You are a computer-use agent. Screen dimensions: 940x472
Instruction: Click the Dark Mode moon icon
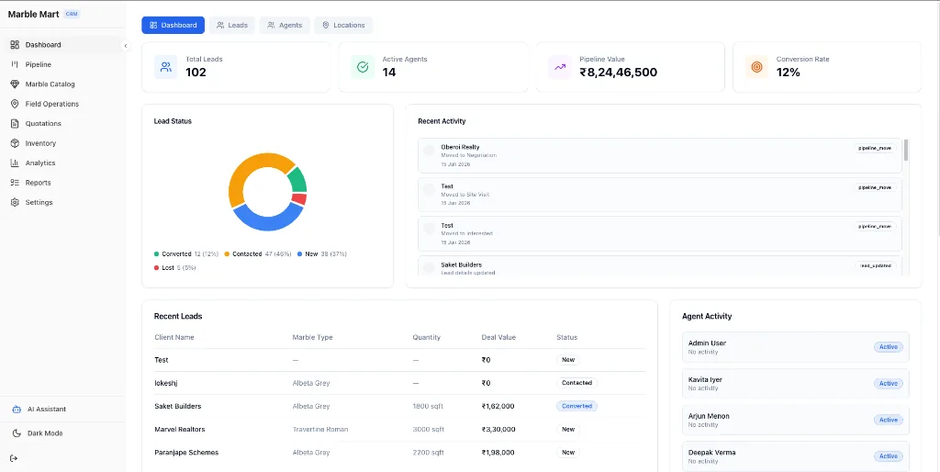coord(17,433)
